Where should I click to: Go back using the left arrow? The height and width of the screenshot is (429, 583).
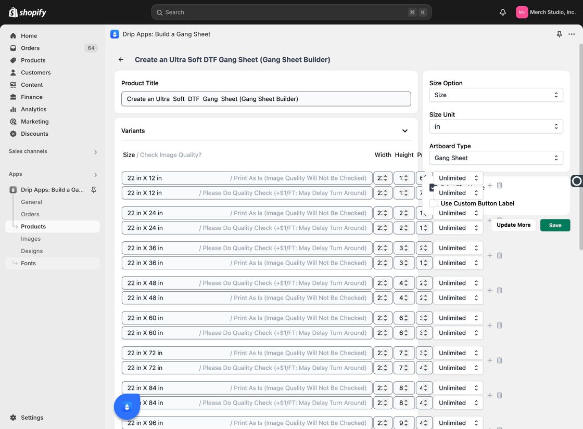click(121, 59)
